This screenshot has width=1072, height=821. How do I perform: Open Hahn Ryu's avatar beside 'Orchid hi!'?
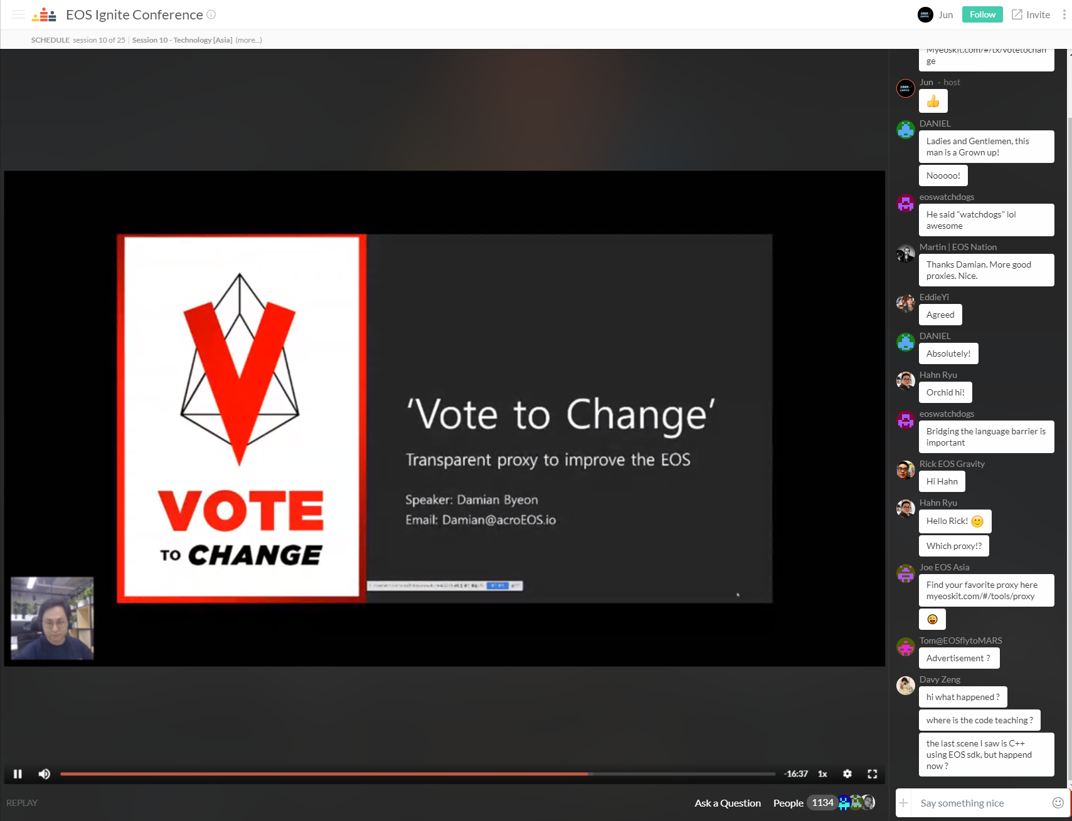click(x=905, y=381)
